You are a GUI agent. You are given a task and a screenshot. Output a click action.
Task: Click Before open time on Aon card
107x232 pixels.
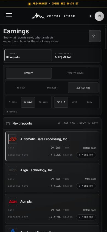(x=90, y=210)
